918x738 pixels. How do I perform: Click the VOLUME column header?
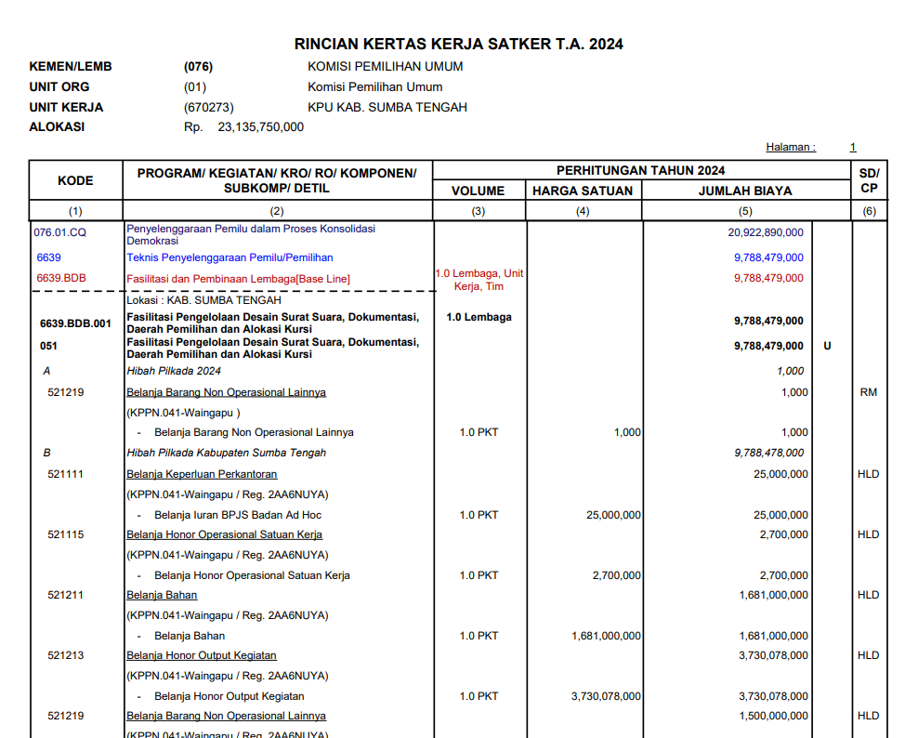click(478, 191)
